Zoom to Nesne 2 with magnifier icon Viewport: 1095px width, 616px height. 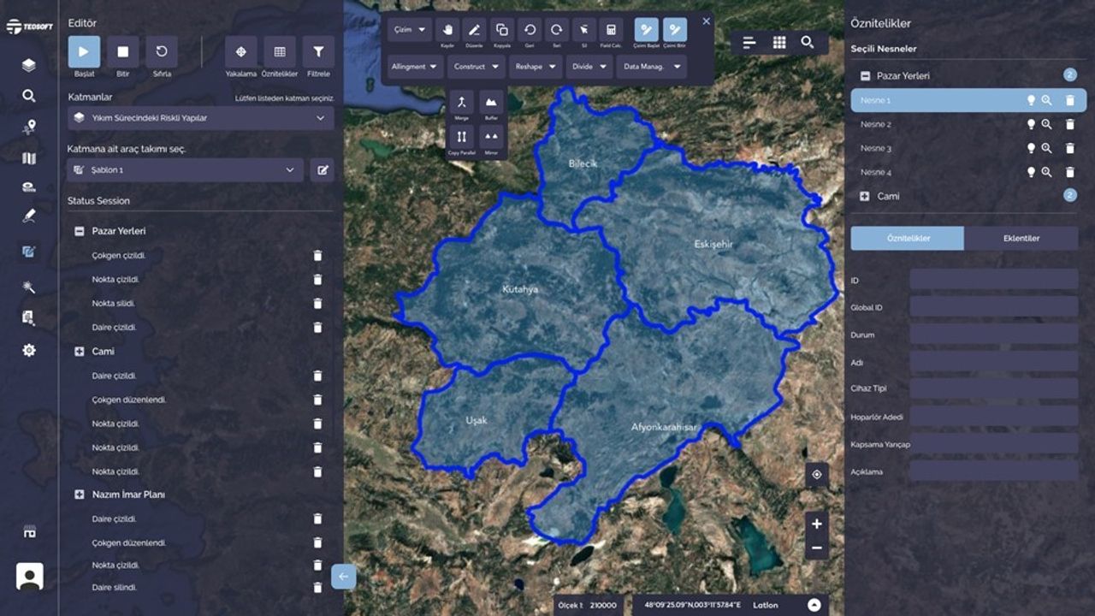[1046, 124]
